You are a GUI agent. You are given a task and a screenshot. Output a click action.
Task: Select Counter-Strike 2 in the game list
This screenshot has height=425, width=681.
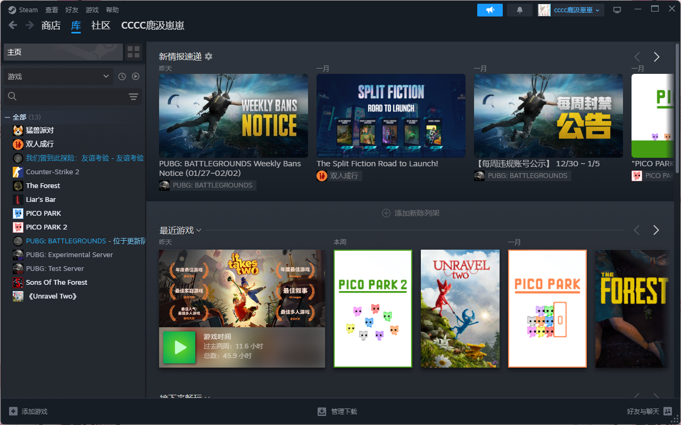pyautogui.click(x=52, y=172)
